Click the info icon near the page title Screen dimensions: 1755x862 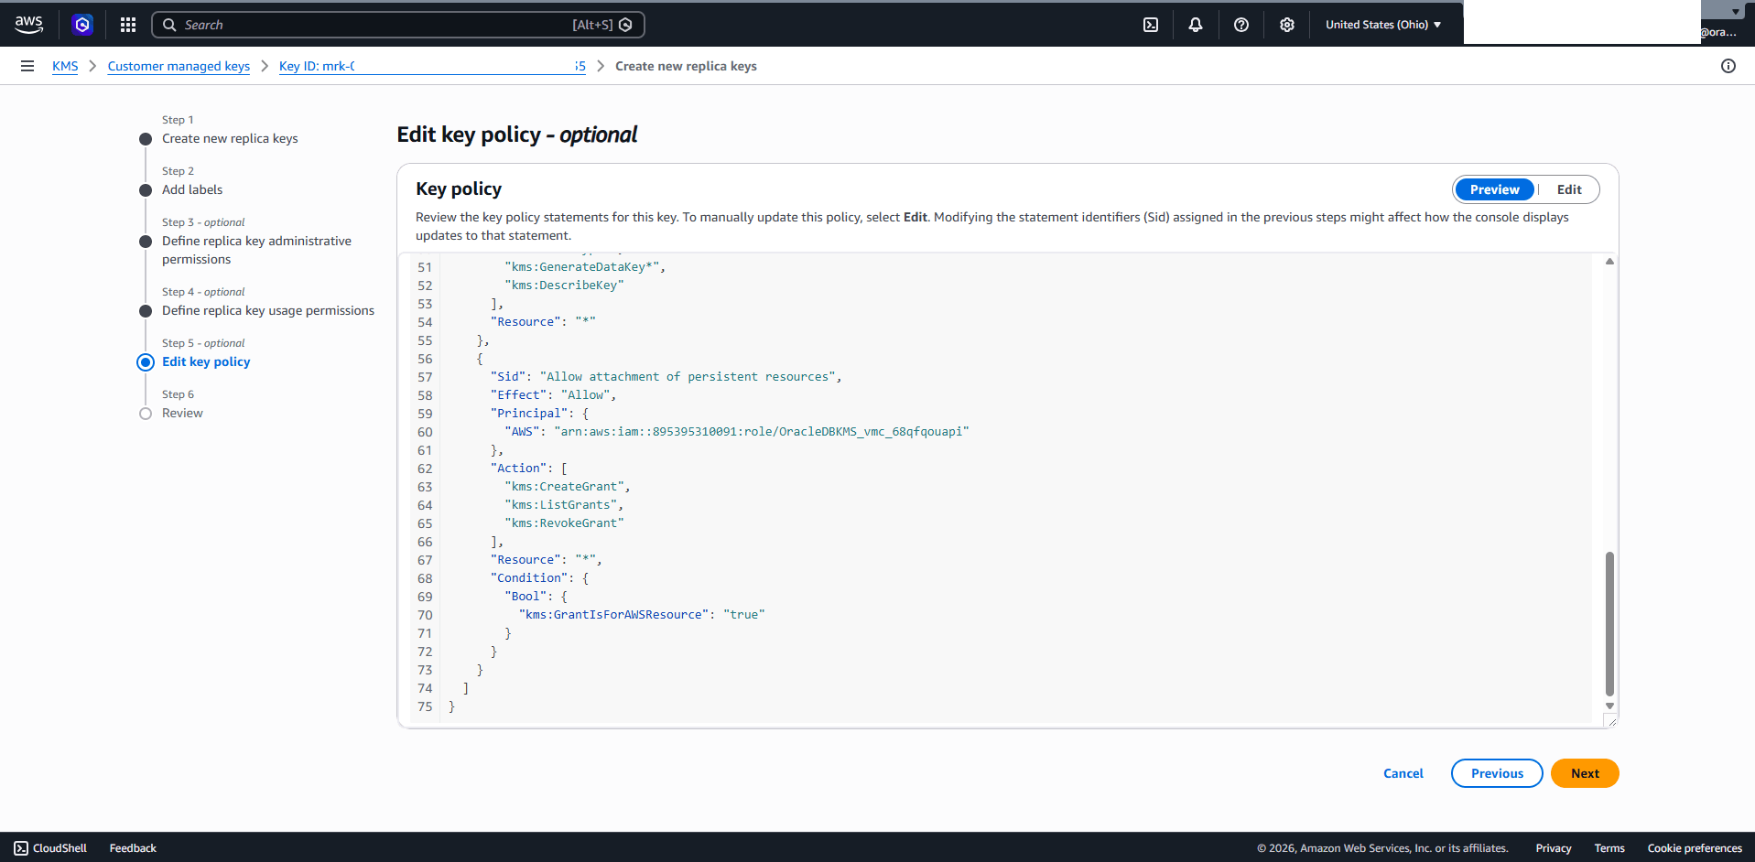pyautogui.click(x=1728, y=66)
